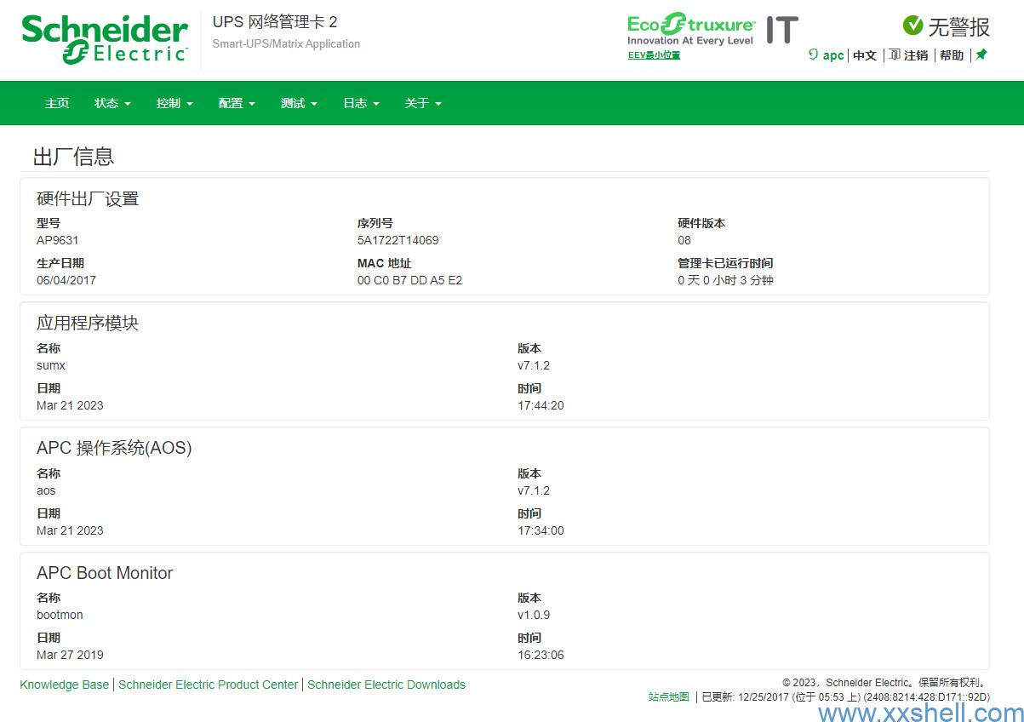Expand the 关于 dropdown menu
Viewport: 1024px width, 722px height.
(423, 103)
